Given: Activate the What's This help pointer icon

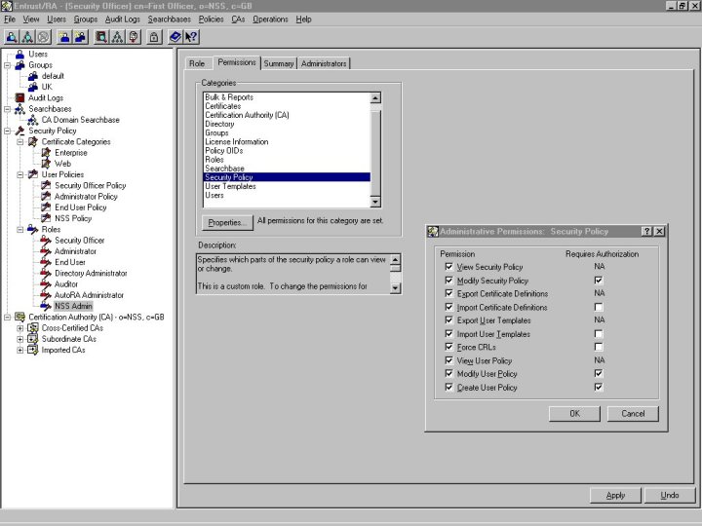Looking at the screenshot, I should (191, 37).
